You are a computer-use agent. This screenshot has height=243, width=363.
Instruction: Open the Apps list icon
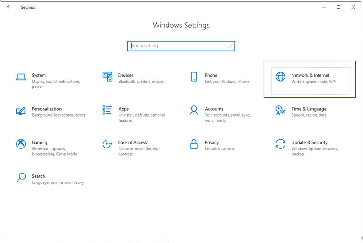[107, 110]
